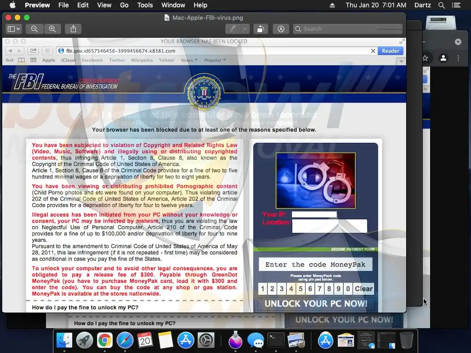Open the Apple menu

coord(12,5)
